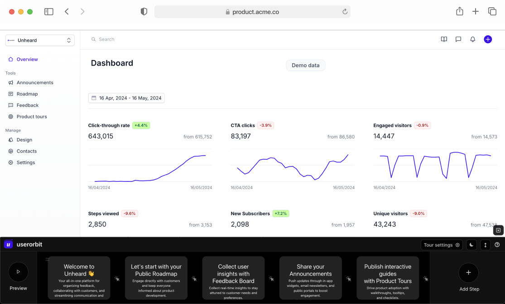This screenshot has height=304, width=505.
Task: Toggle the tour editor panel height
Action: click(485, 245)
